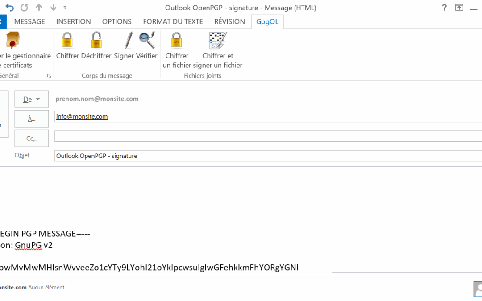Image resolution: width=482 pixels, height=301 pixels.
Task: Click the BEGIN PGP MESSAGE line
Action: click(x=45, y=234)
